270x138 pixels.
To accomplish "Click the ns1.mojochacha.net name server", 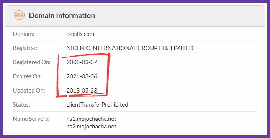I will click(x=91, y=119).
